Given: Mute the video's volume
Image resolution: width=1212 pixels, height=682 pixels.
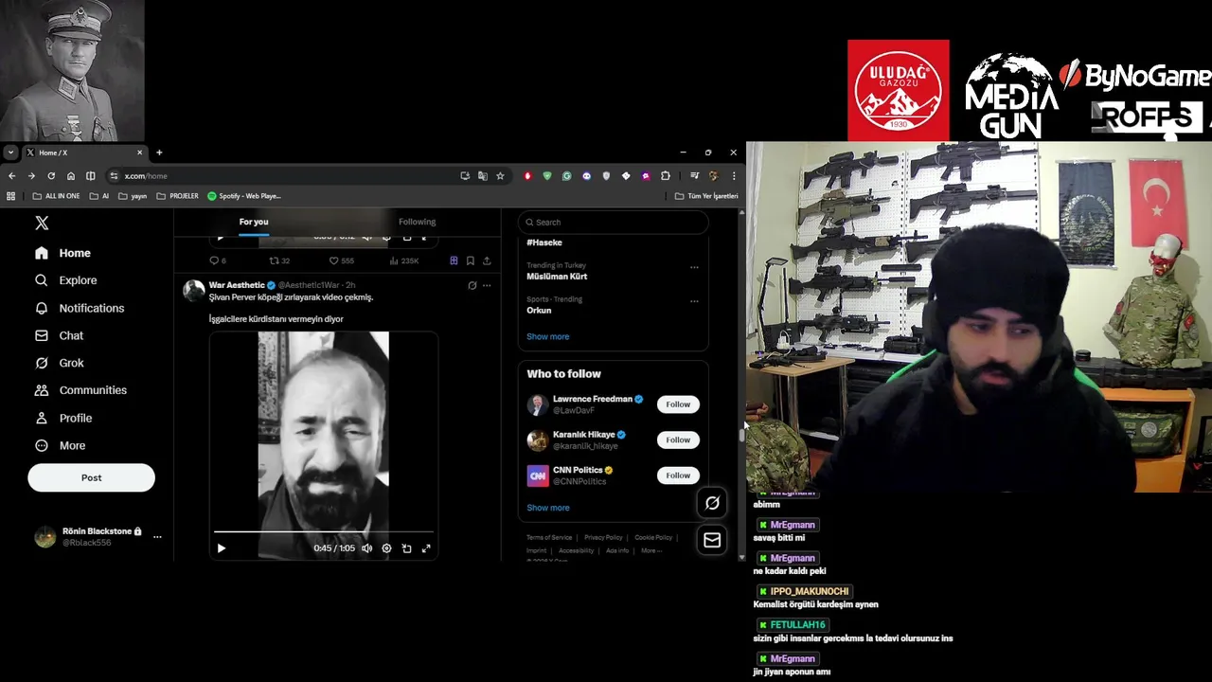Looking at the screenshot, I should pyautogui.click(x=366, y=548).
